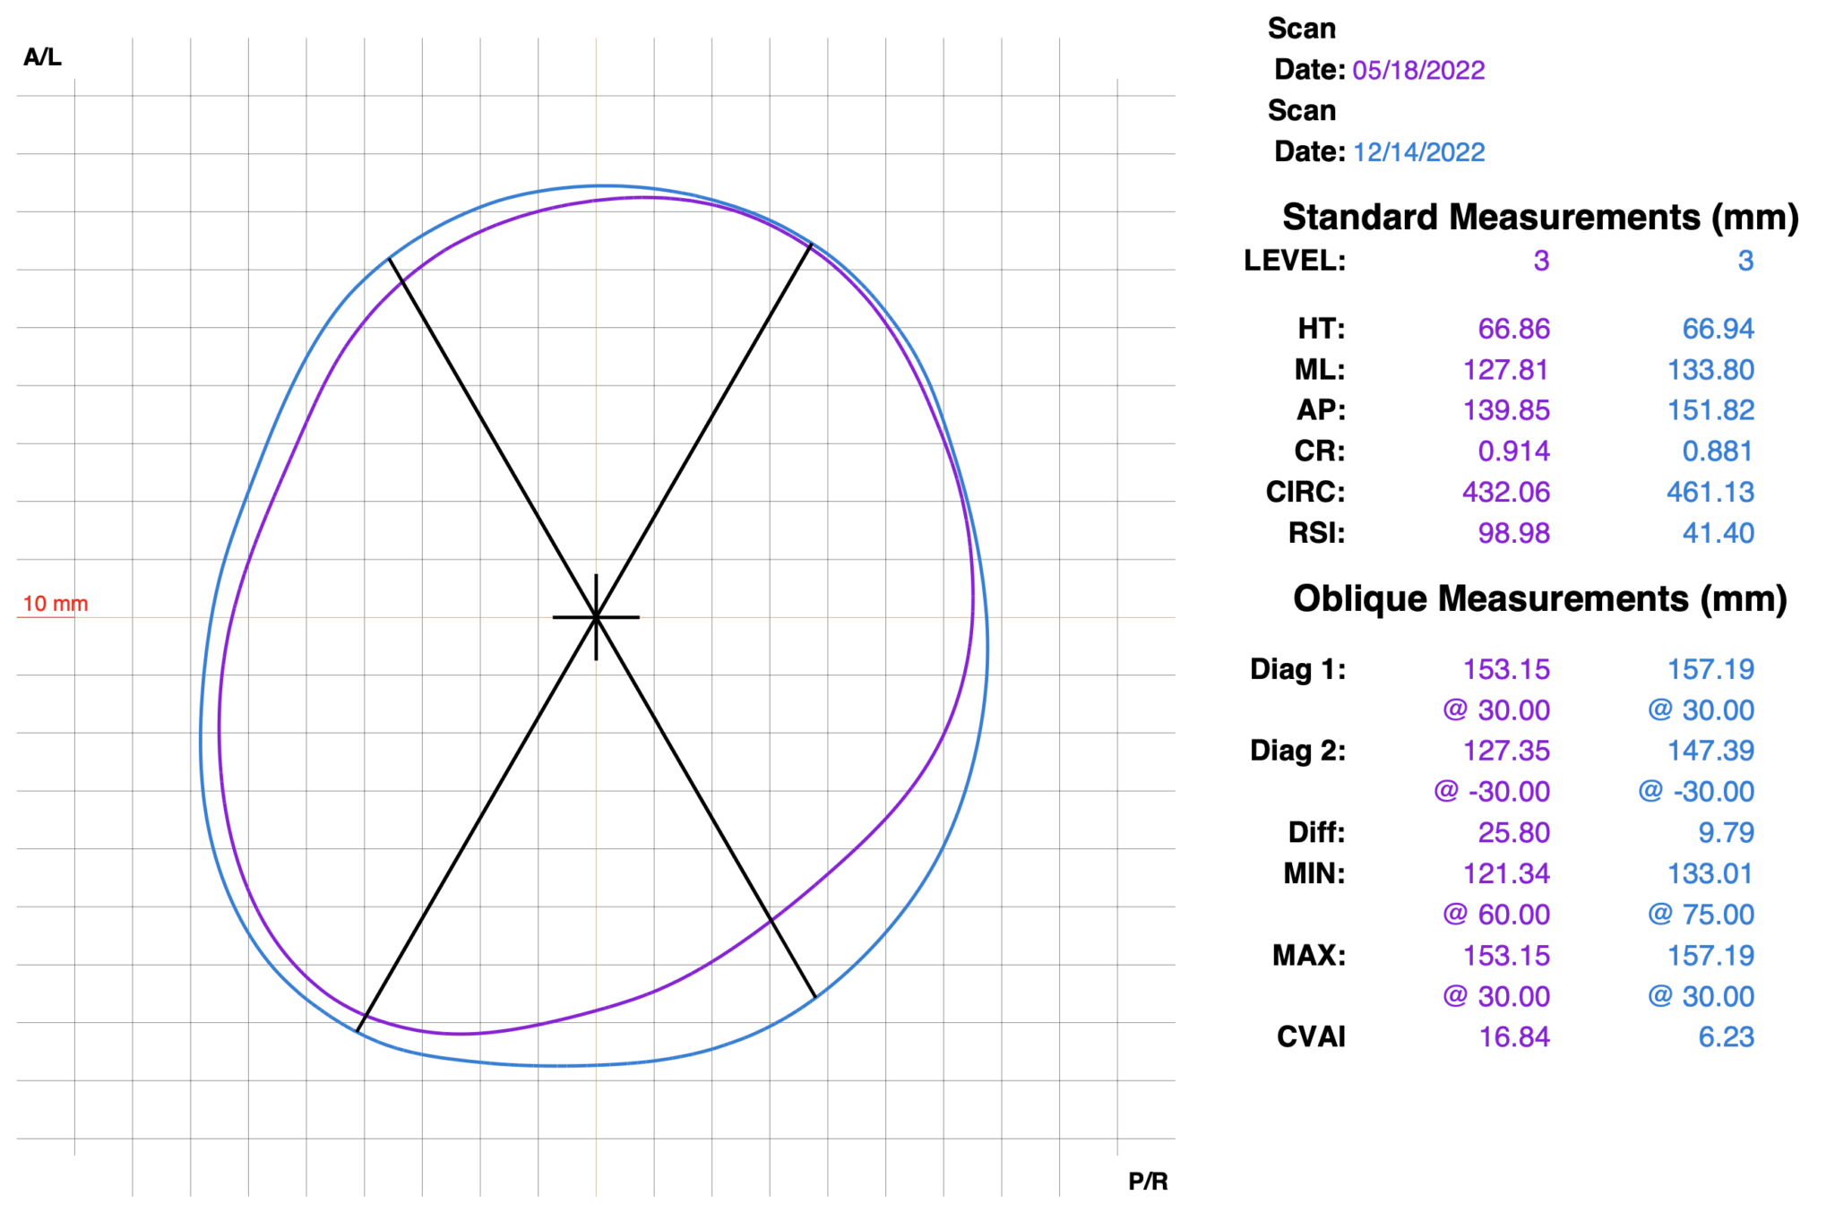Click the blue CVAI value 6.23
1835x1212 pixels.
pos(1725,1036)
